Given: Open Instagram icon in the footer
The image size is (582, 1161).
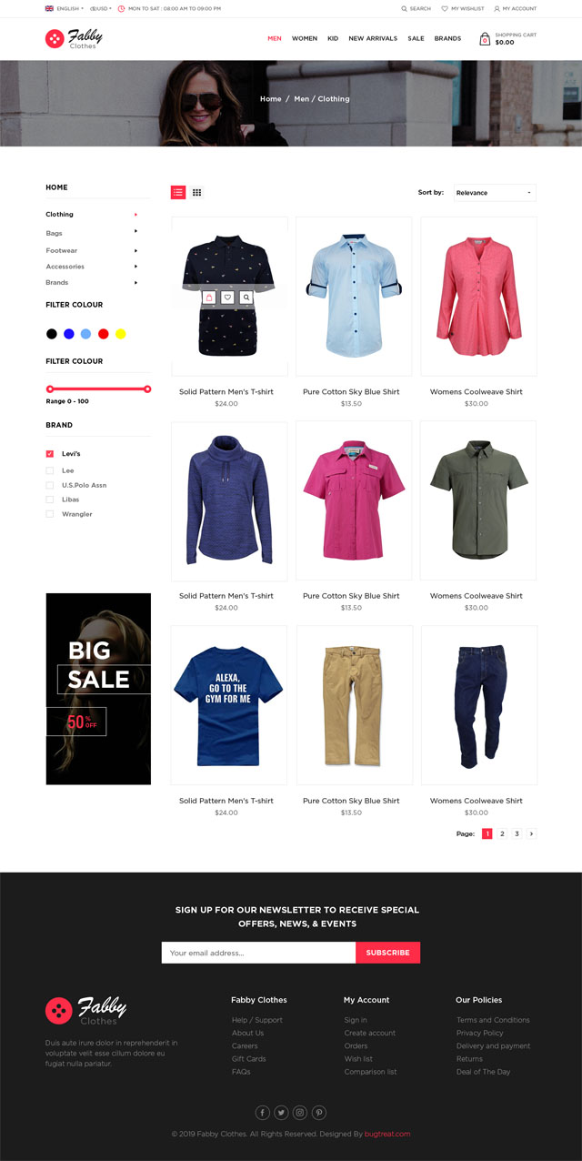Looking at the screenshot, I should (x=300, y=1112).
